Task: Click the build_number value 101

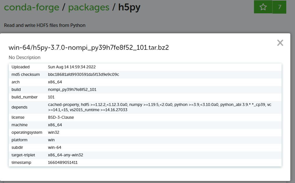Action: click(x=51, y=97)
